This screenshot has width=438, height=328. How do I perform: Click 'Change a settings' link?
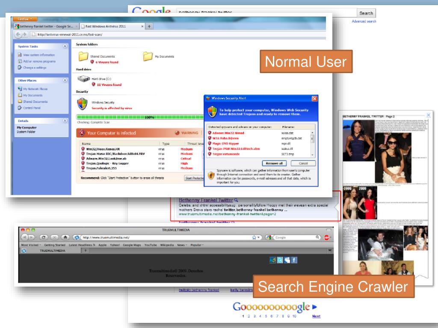tap(35, 67)
